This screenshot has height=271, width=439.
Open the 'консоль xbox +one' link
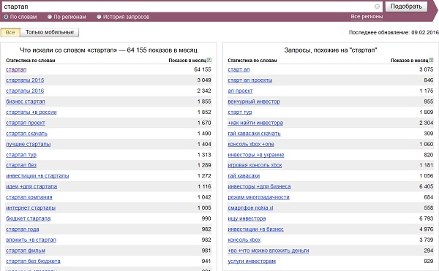coord(251,145)
